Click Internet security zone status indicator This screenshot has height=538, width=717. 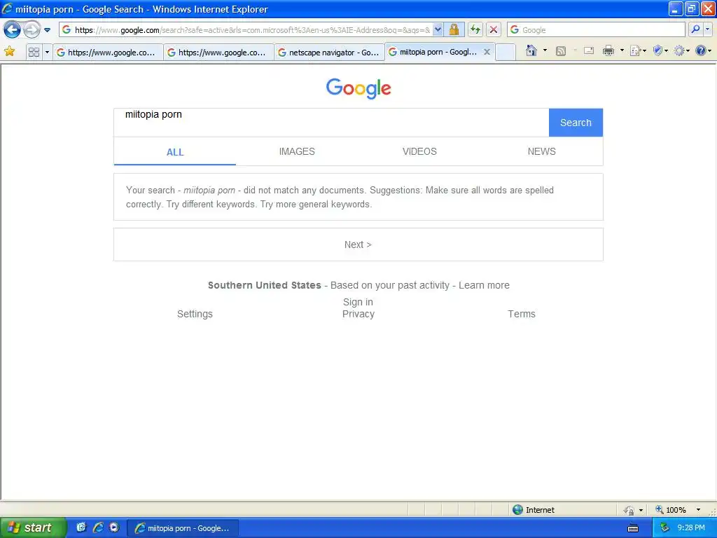(x=533, y=510)
